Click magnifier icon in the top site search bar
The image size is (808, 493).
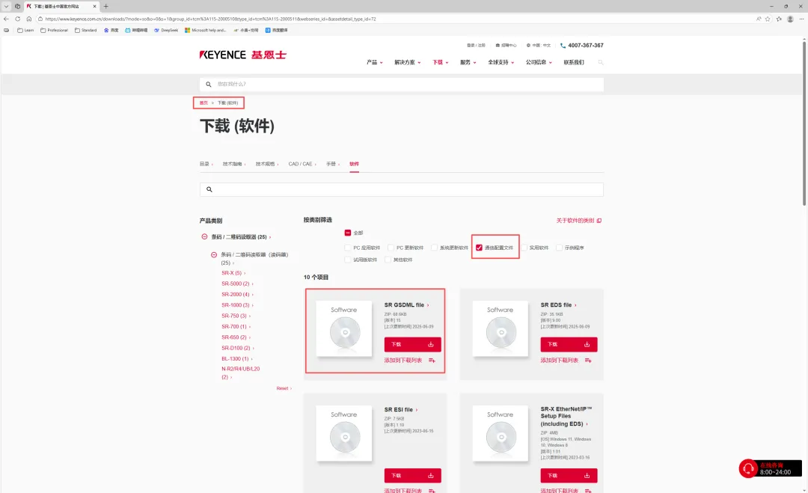click(208, 84)
